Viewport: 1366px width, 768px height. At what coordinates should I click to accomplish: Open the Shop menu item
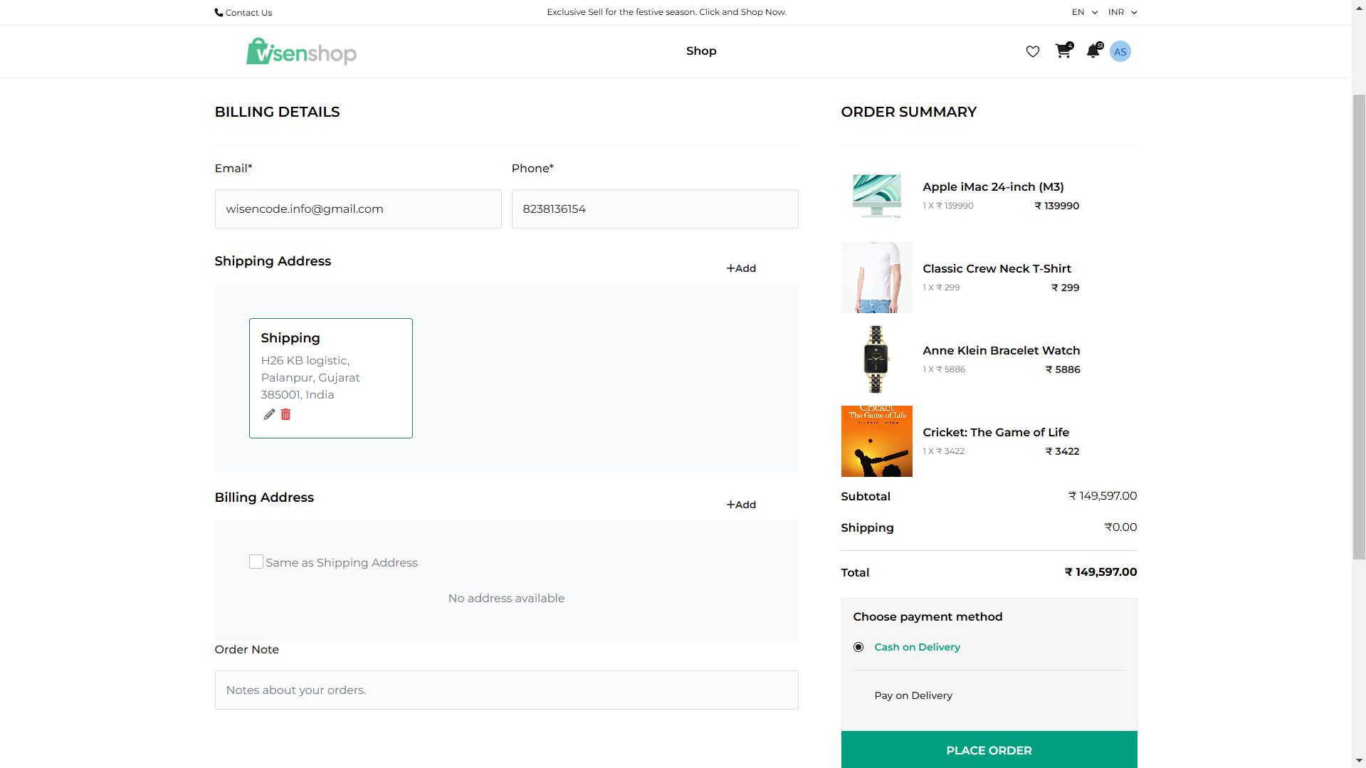(701, 51)
